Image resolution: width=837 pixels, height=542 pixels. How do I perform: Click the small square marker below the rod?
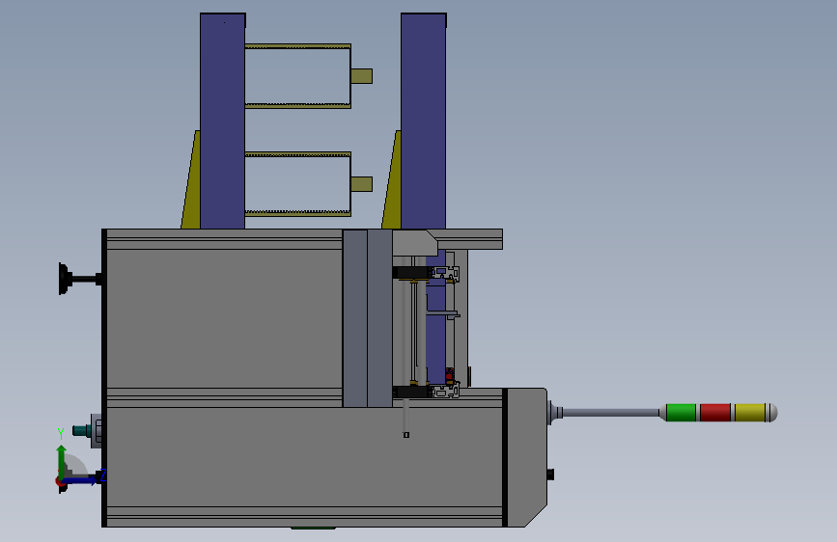406,435
